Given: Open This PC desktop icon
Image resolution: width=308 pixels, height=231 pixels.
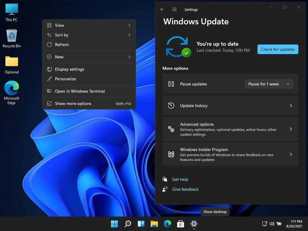Looking at the screenshot, I should point(12,12).
